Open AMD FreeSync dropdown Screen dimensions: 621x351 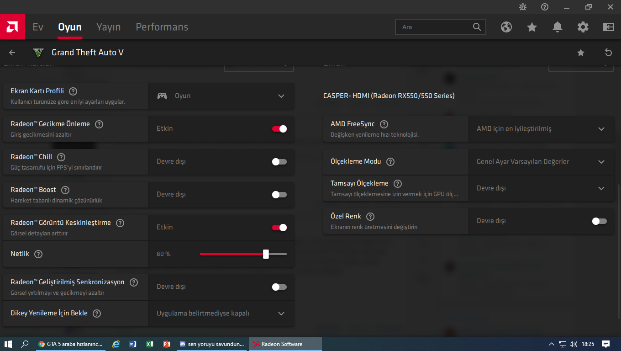click(542, 129)
